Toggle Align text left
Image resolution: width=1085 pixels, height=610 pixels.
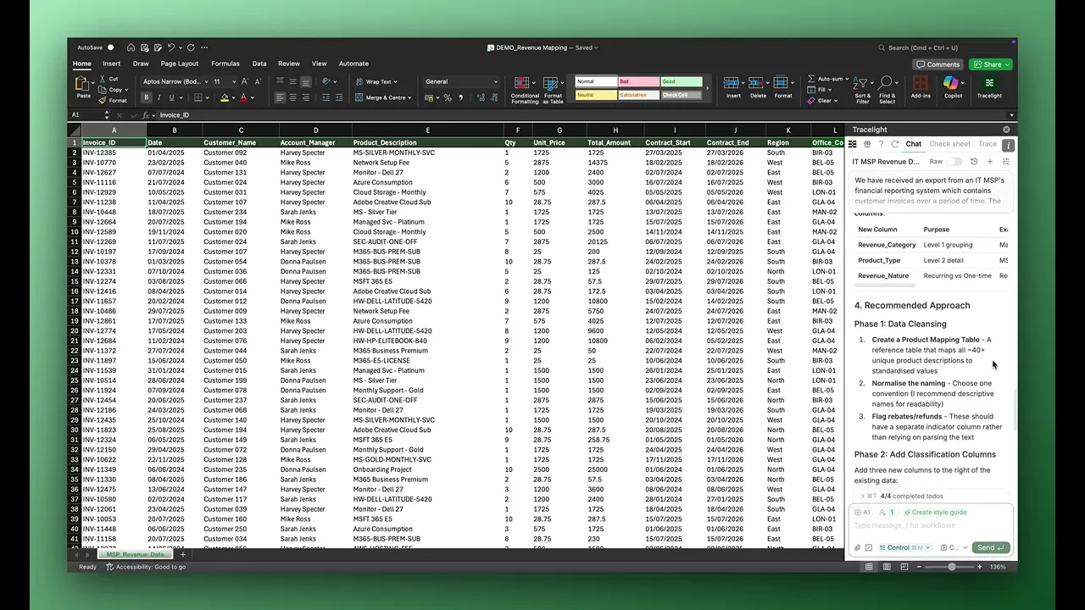click(280, 97)
